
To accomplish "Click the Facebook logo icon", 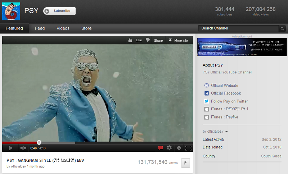I will coord(207,93).
